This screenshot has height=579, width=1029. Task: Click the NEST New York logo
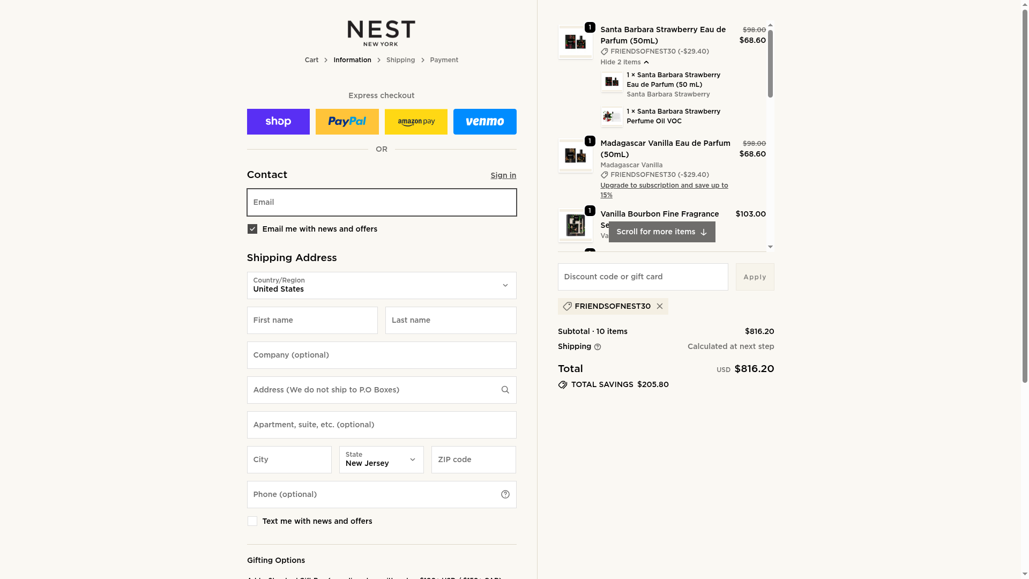tap(381, 33)
